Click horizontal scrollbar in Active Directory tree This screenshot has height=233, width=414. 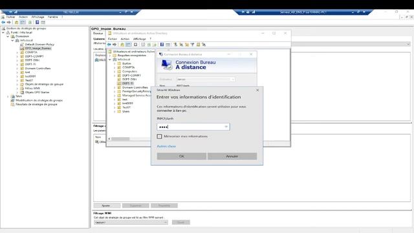[x=120, y=139]
